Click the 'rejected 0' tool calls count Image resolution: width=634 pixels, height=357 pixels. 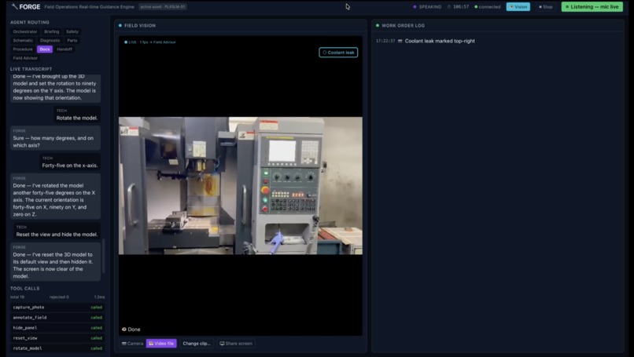pos(59,297)
